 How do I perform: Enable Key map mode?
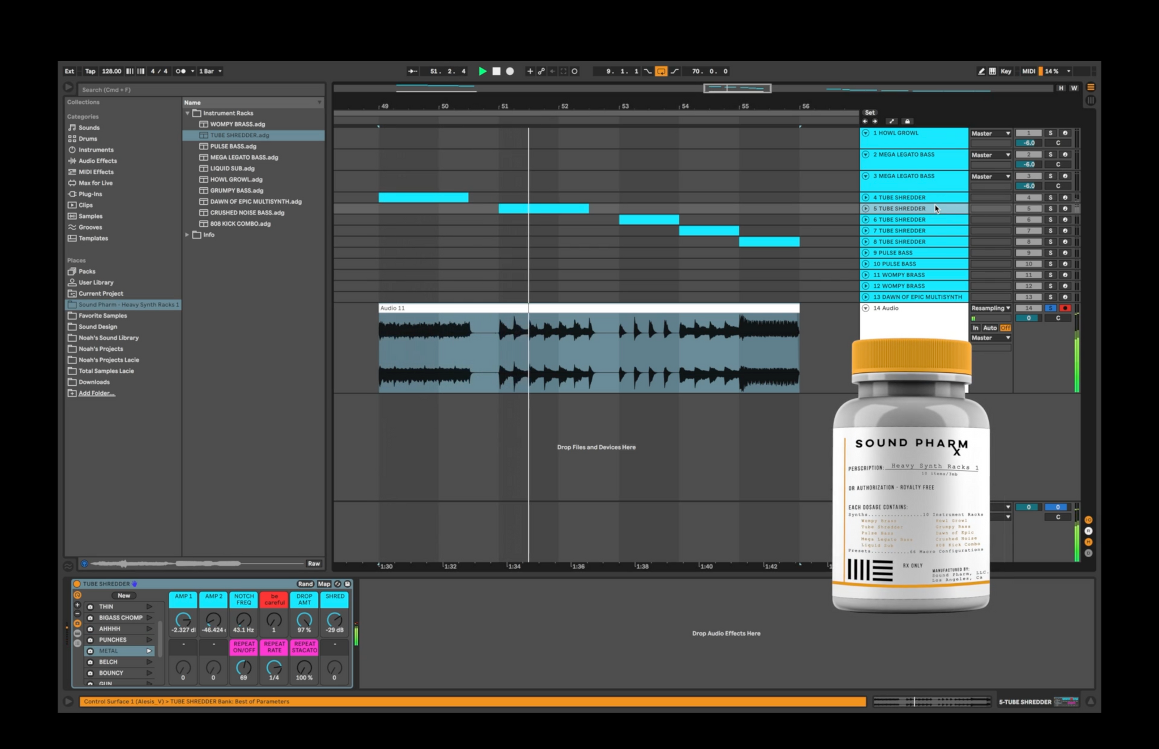coord(1006,71)
